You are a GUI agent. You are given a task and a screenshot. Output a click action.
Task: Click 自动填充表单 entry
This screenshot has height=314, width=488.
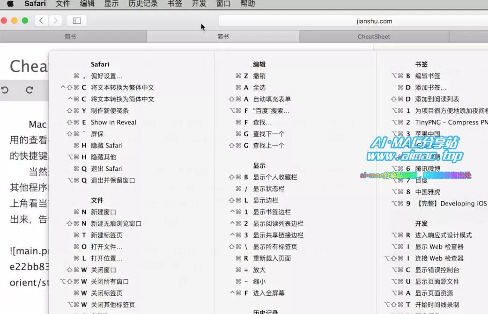[272, 99]
